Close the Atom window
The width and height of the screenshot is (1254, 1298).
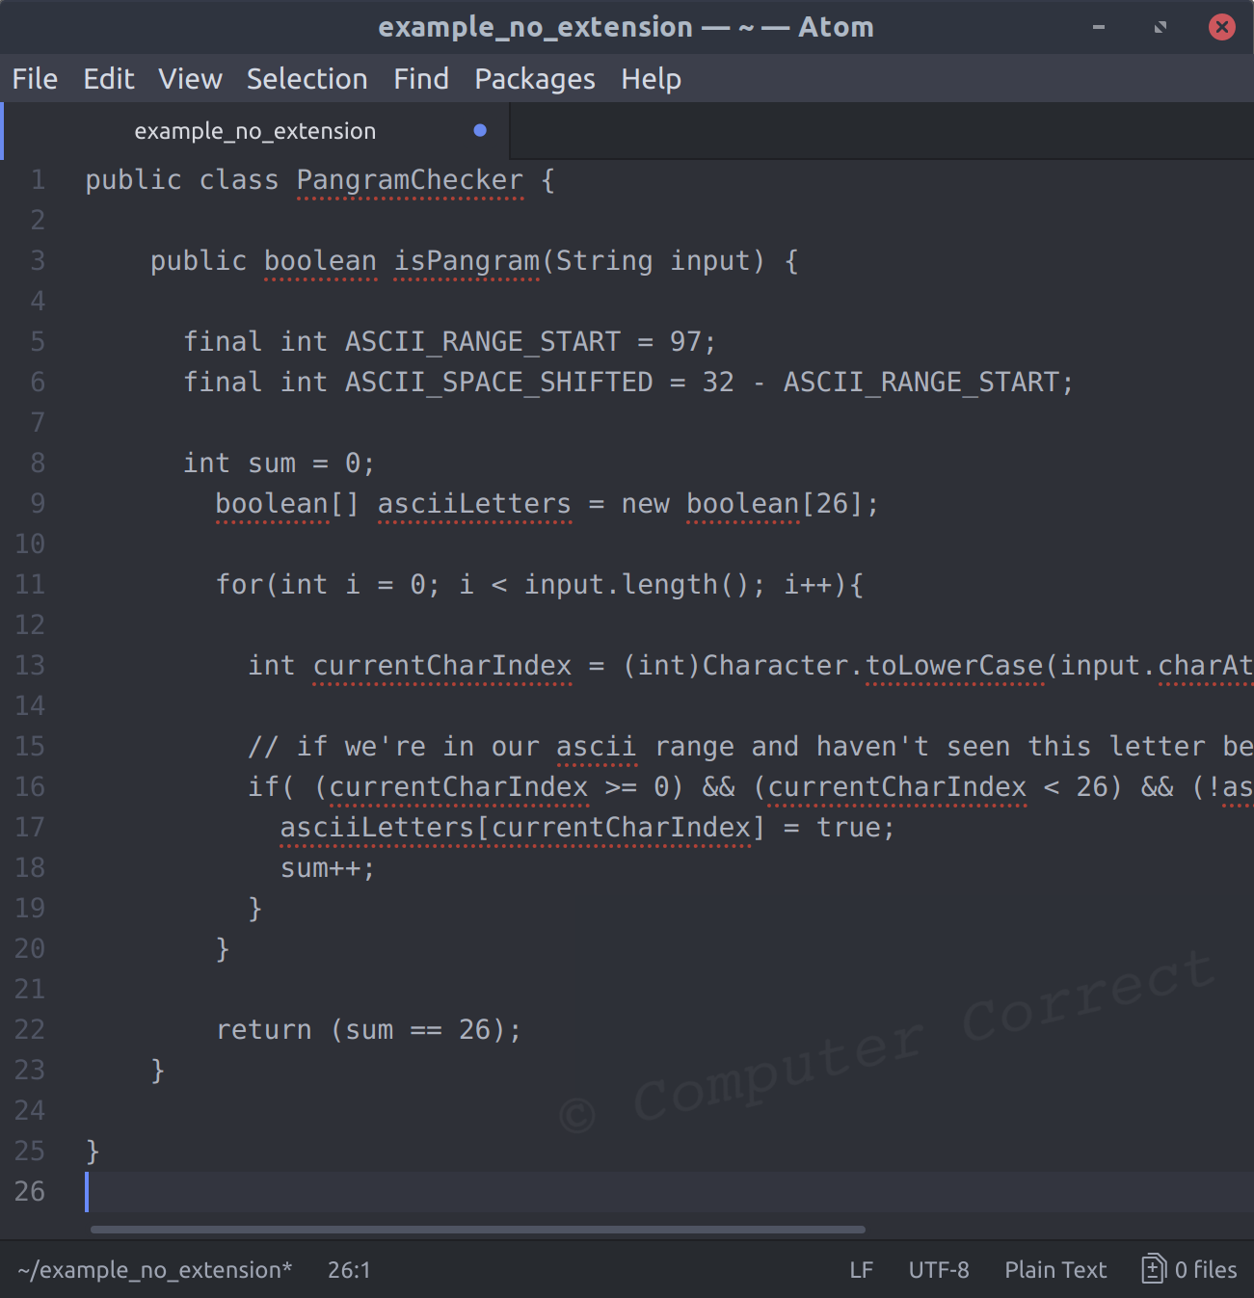point(1222,27)
